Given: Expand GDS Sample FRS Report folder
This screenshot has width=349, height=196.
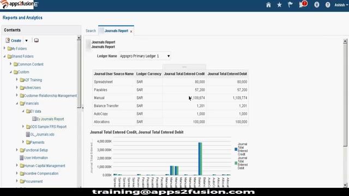Looking at the screenshot, I should tap(23, 126).
